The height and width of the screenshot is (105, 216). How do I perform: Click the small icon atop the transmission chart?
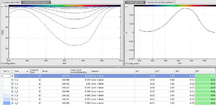[x=3, y=6]
